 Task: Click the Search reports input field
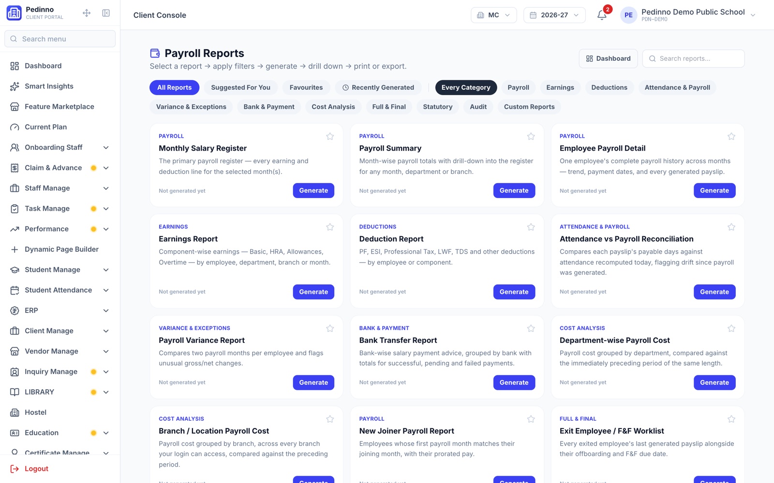pos(693,58)
